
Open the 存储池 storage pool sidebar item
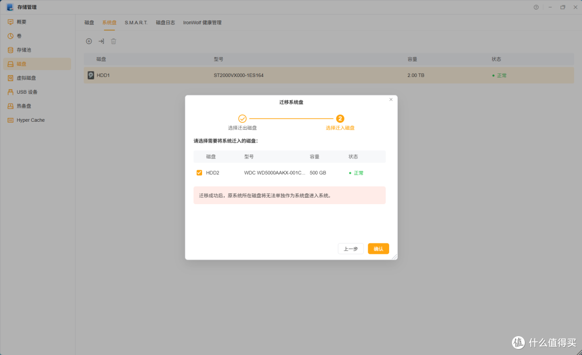pyautogui.click(x=37, y=50)
